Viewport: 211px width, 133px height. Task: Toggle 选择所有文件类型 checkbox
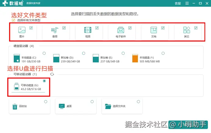[x=13, y=20]
